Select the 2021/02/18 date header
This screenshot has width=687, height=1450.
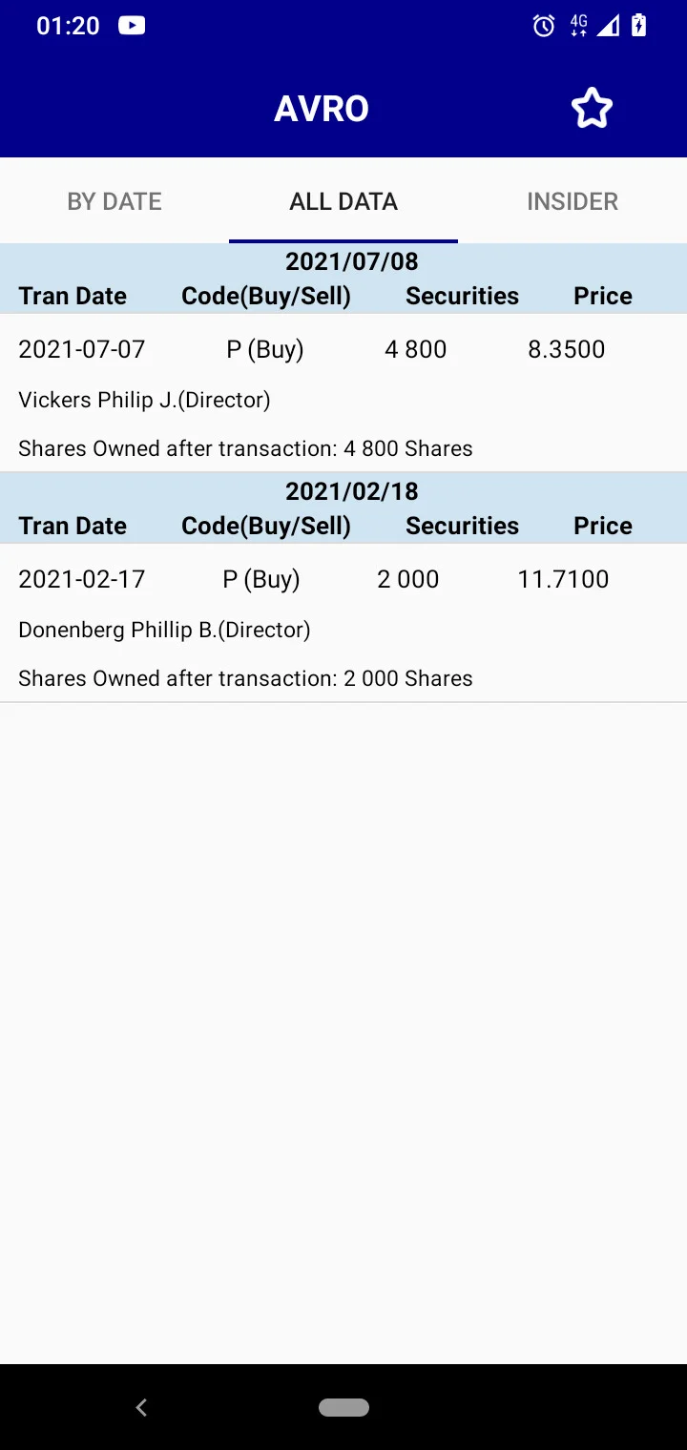352,491
